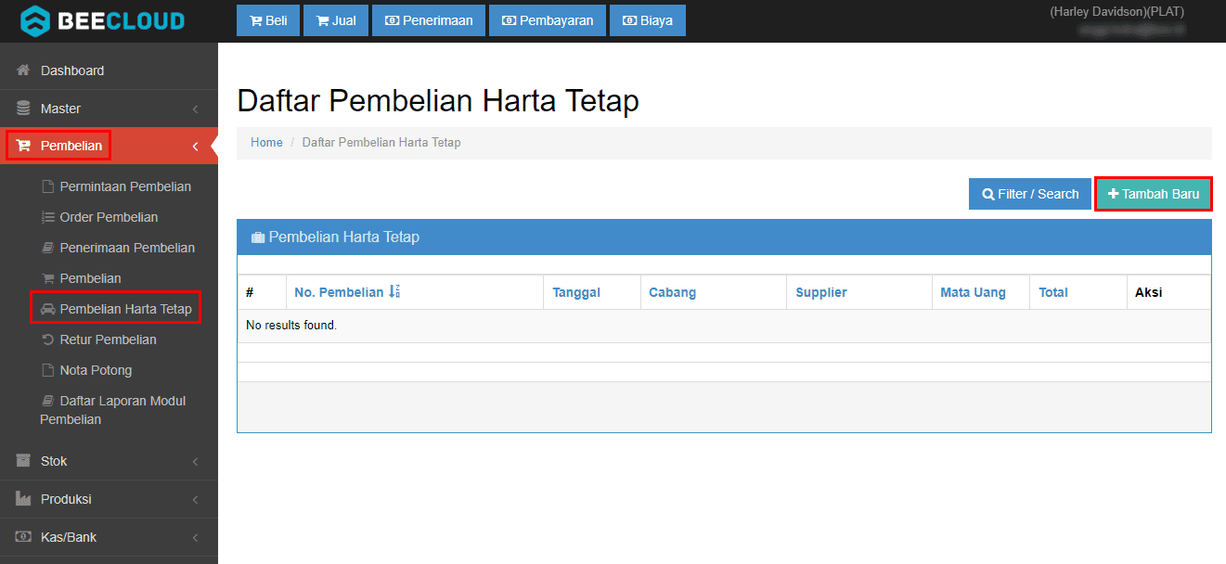
Task: Click the car icon for Pembelian Harta Tetap
Action: click(x=48, y=309)
